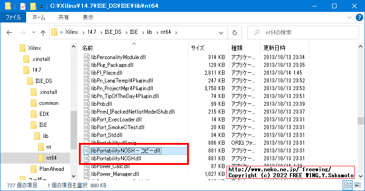The width and height of the screenshot is (365, 191).
Task: Open the ファイル tab
Action: 13,17
